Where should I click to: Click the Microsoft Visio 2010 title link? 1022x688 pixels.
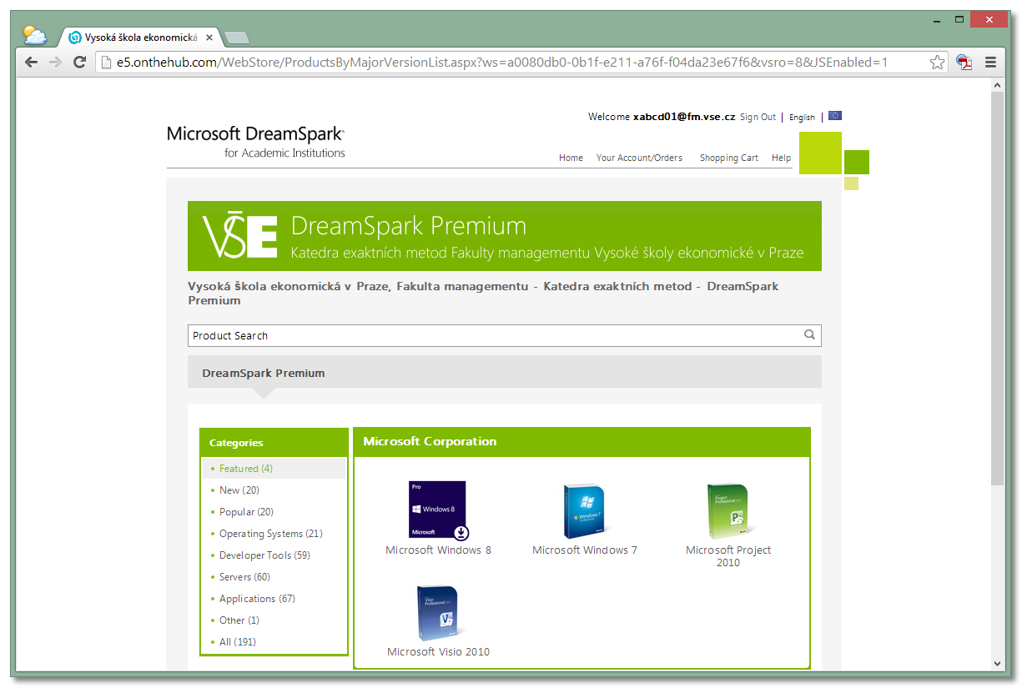click(438, 652)
